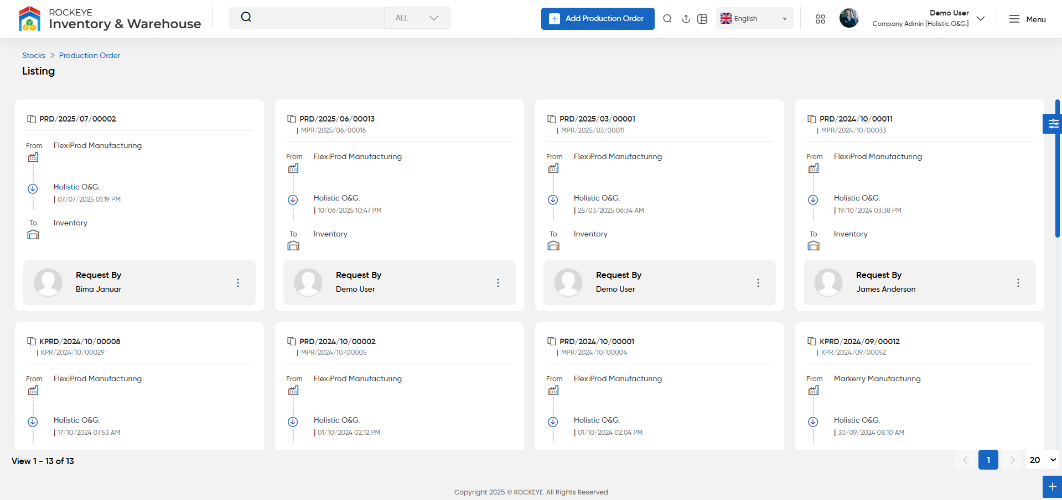
Task: Click Markerry Manufacturing source text
Action: 877,378
